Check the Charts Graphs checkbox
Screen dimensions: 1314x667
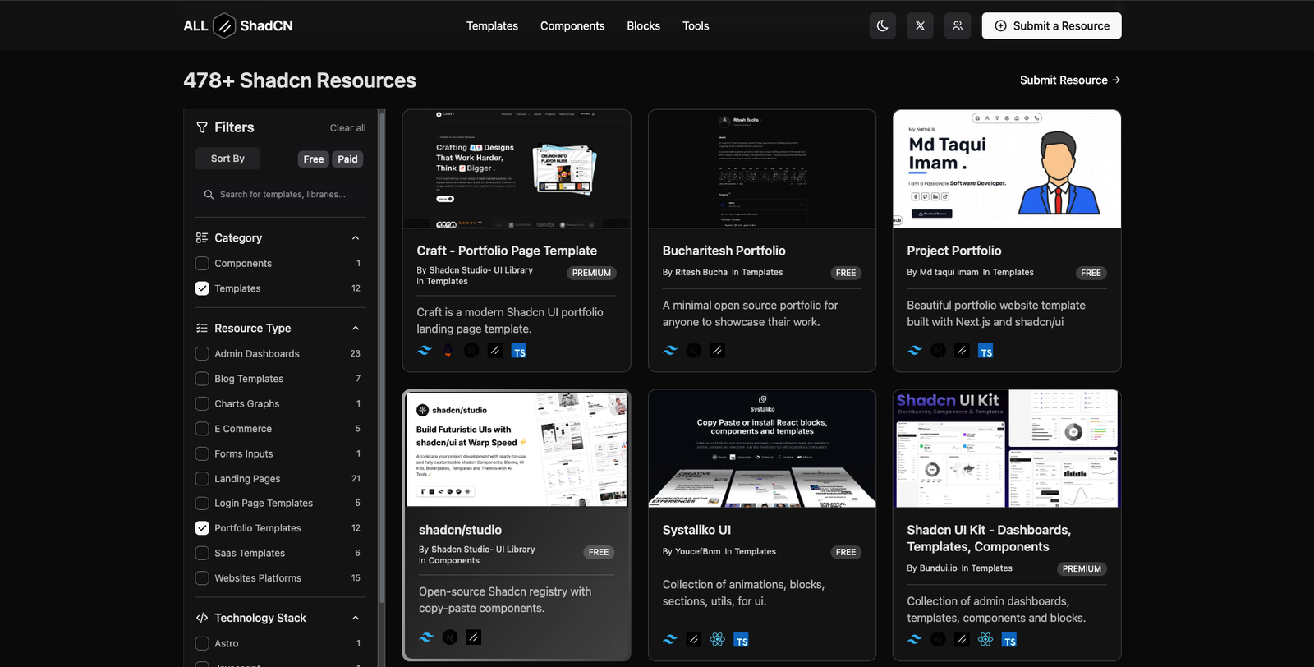(202, 404)
